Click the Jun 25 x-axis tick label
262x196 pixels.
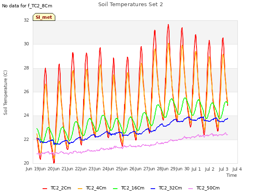(x=115, y=169)
